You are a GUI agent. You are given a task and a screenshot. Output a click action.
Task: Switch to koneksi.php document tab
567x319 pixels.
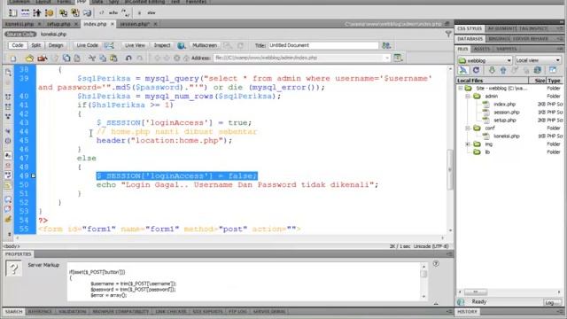(x=19, y=24)
